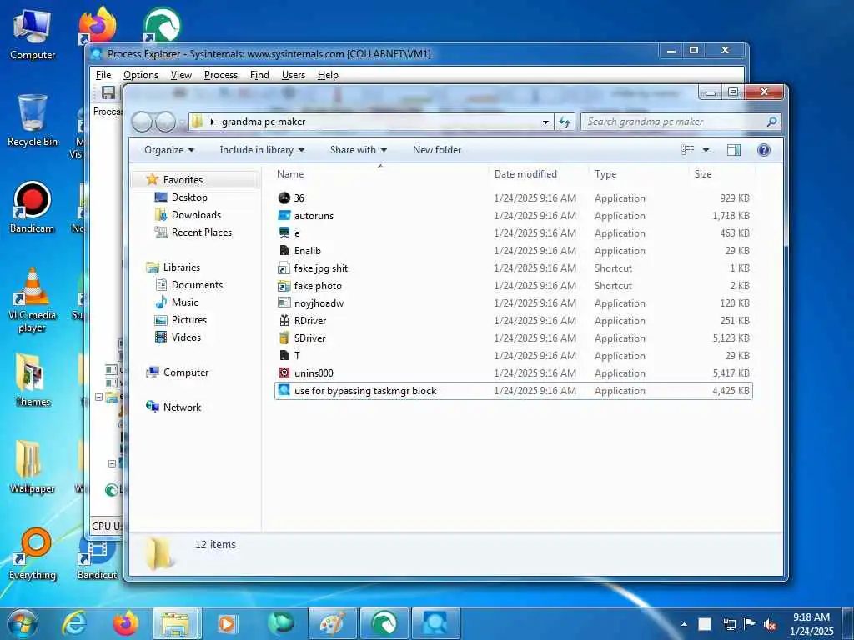
Task: Select the Enalib application file
Action: tap(513, 250)
